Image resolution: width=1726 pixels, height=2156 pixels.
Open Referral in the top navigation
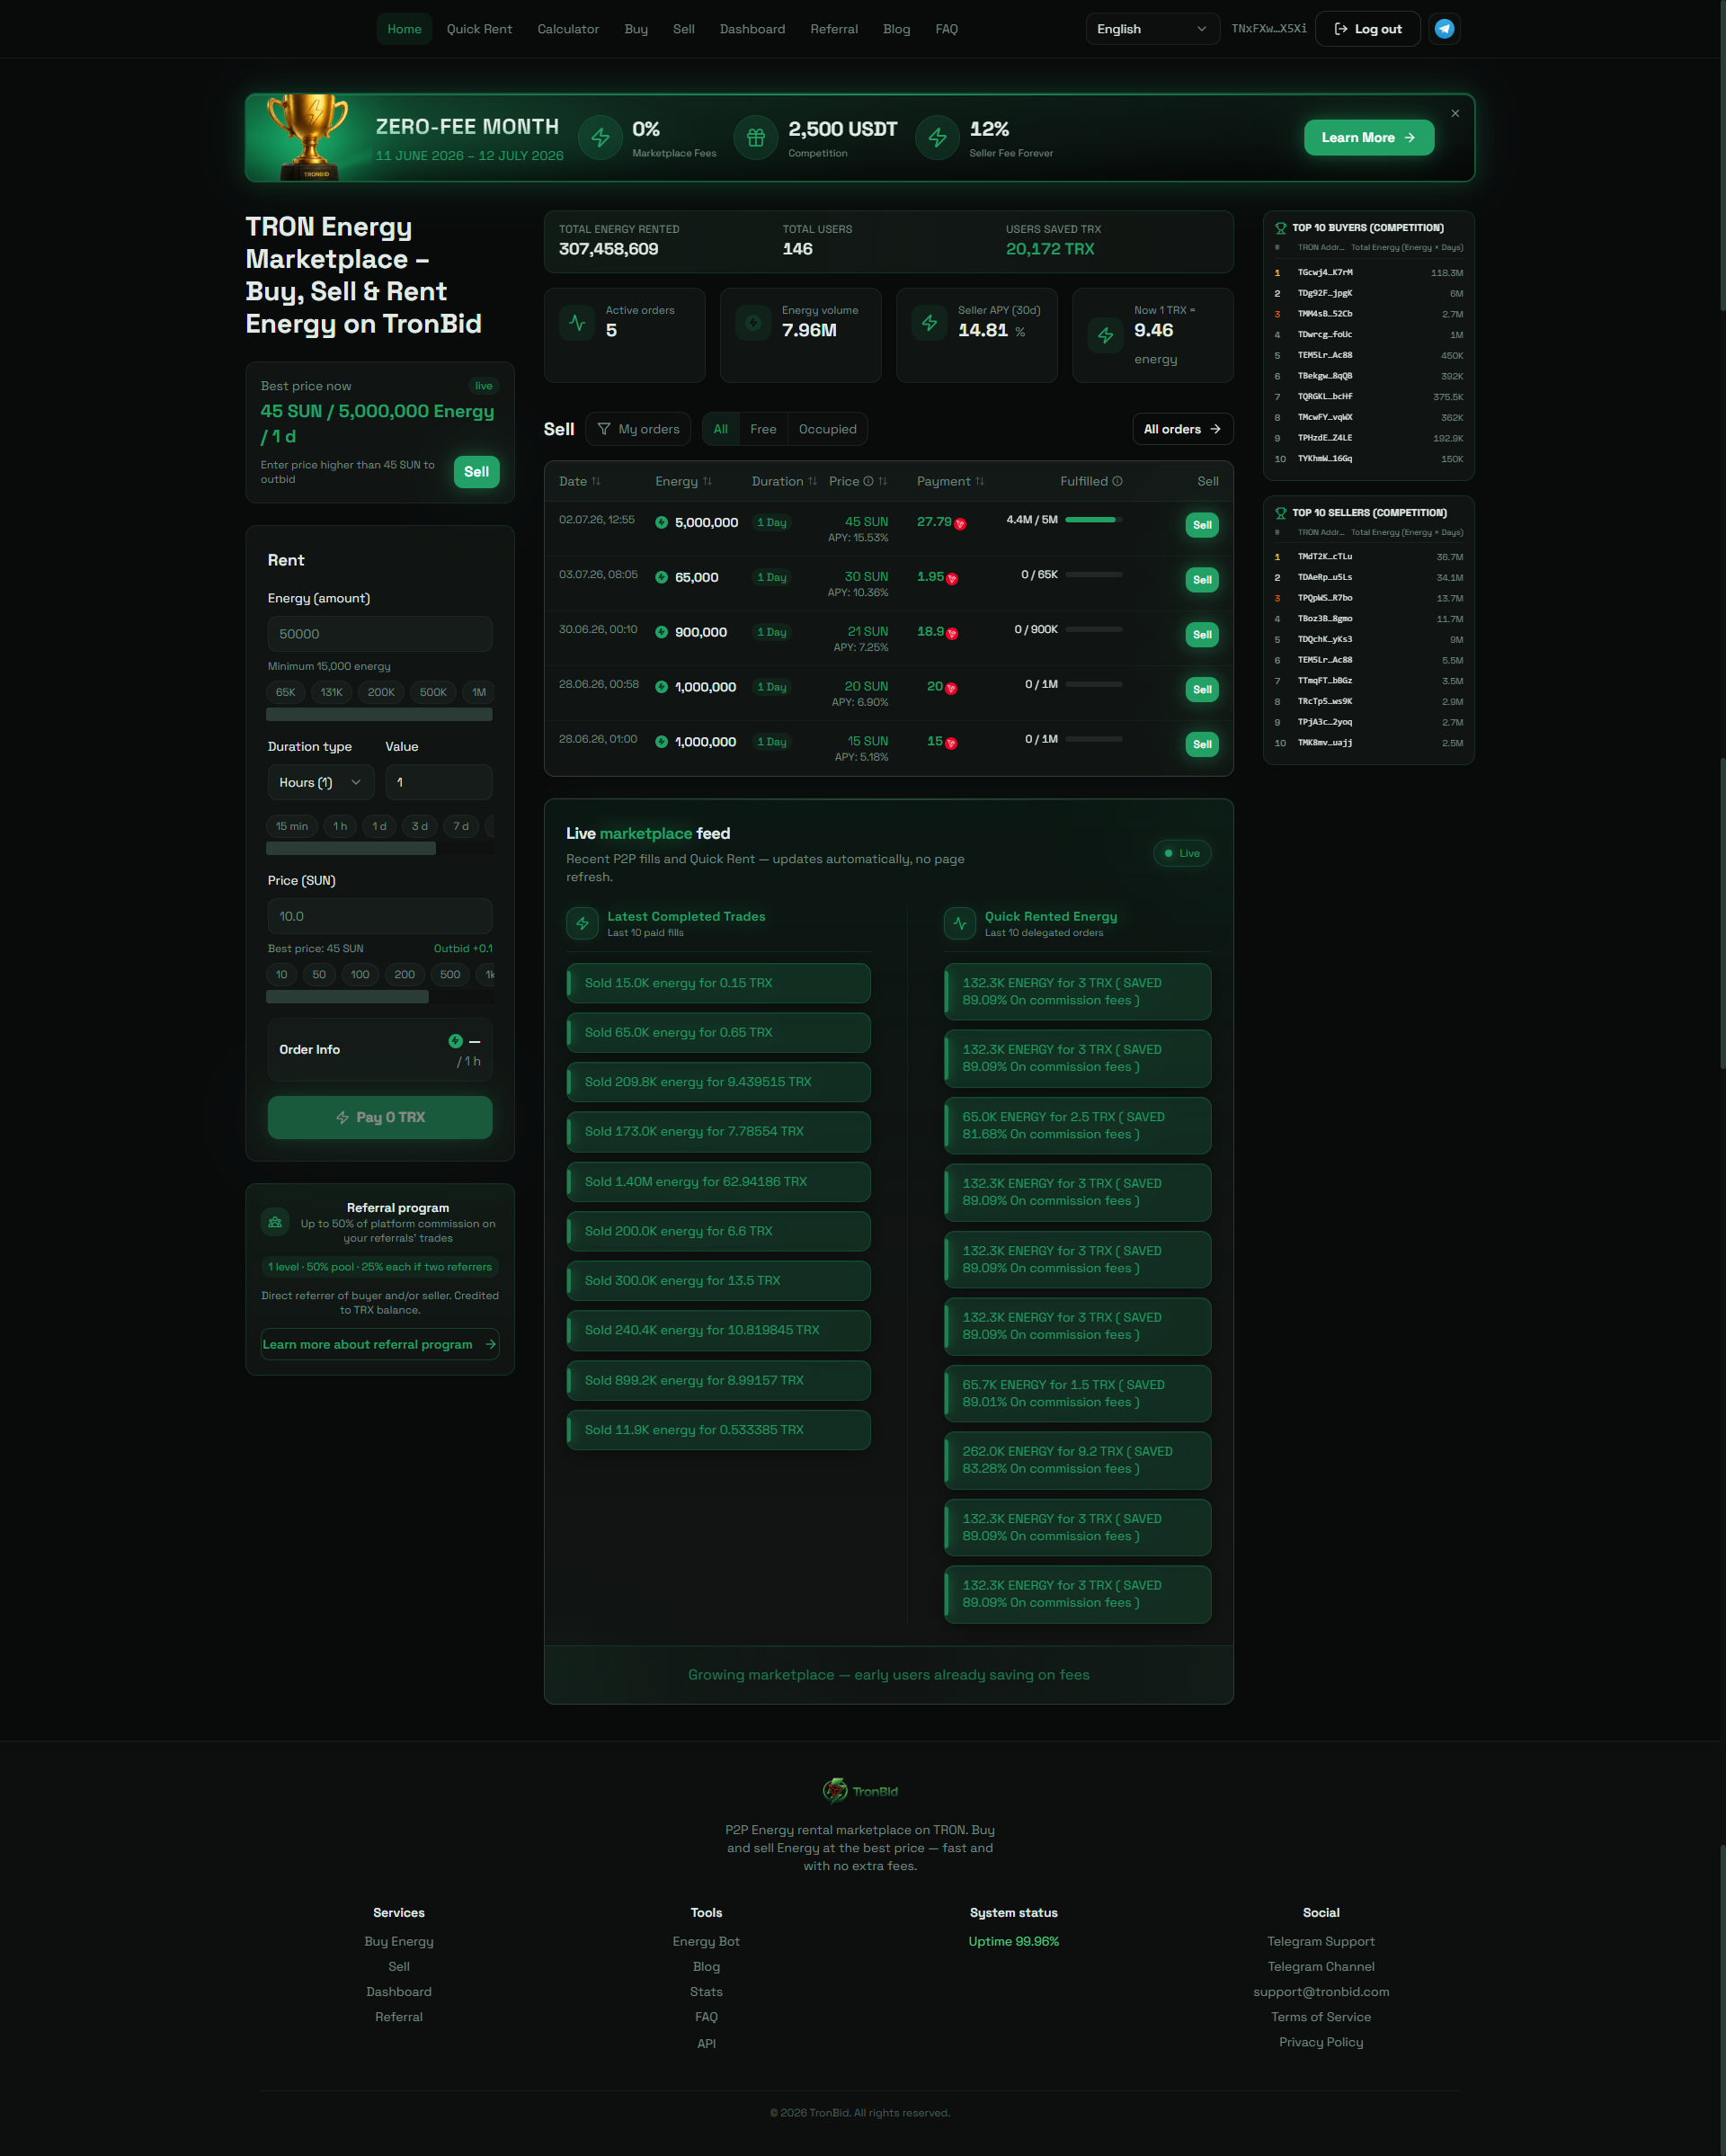pos(834,29)
